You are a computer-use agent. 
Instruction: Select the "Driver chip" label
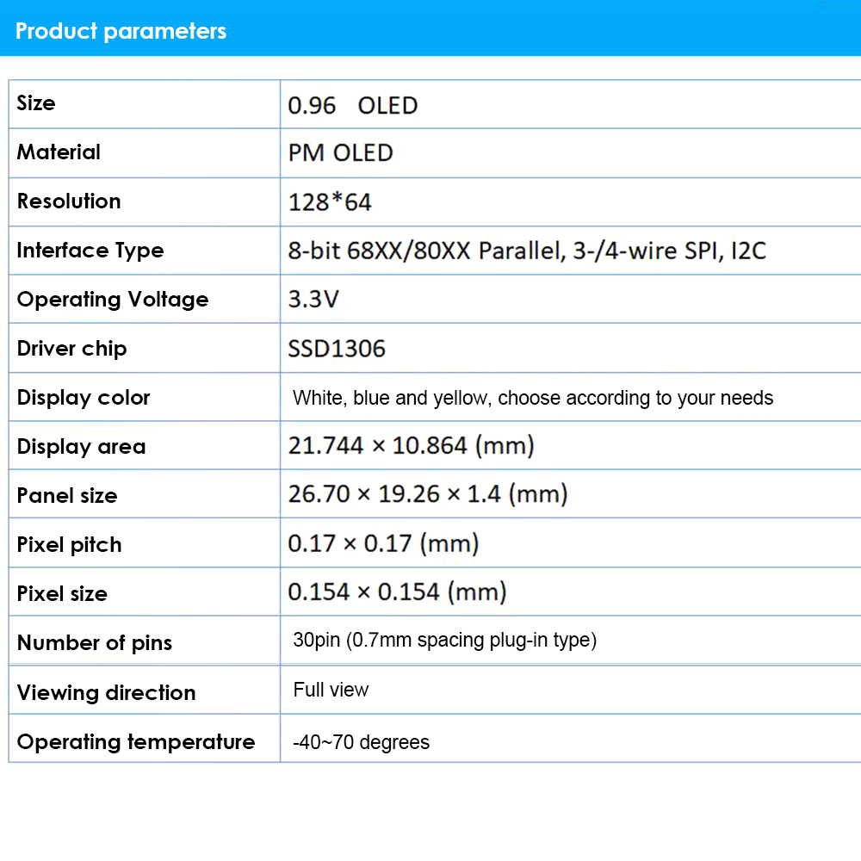(x=72, y=349)
